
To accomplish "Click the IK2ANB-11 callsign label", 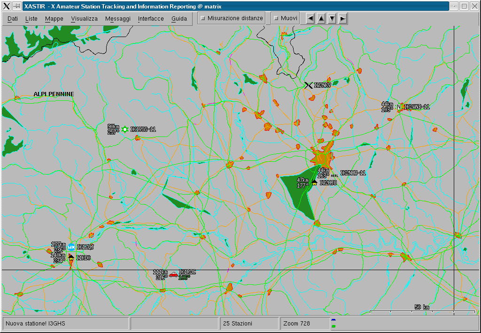I will click(417, 107).
